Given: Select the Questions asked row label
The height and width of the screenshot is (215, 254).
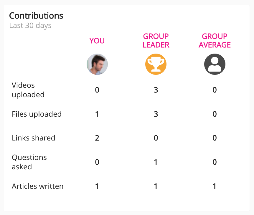Looking at the screenshot, I should click(29, 162).
